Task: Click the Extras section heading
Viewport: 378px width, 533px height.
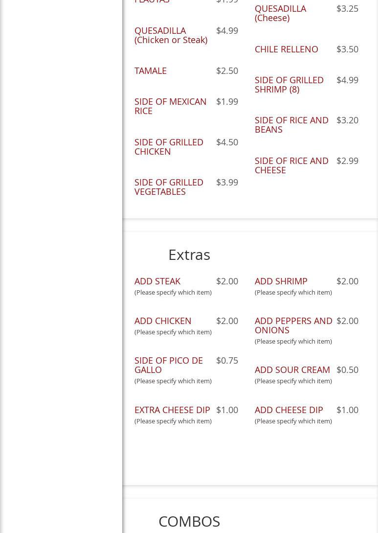Action: pyautogui.click(x=189, y=255)
